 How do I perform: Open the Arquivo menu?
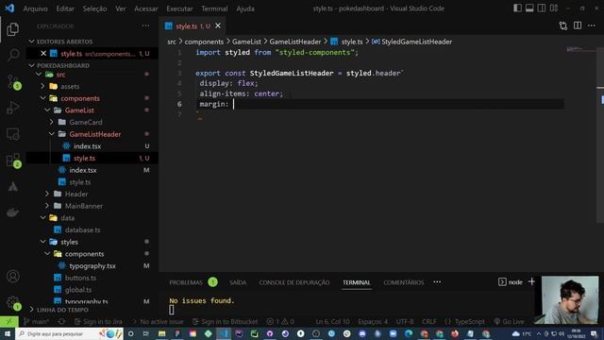pos(36,8)
